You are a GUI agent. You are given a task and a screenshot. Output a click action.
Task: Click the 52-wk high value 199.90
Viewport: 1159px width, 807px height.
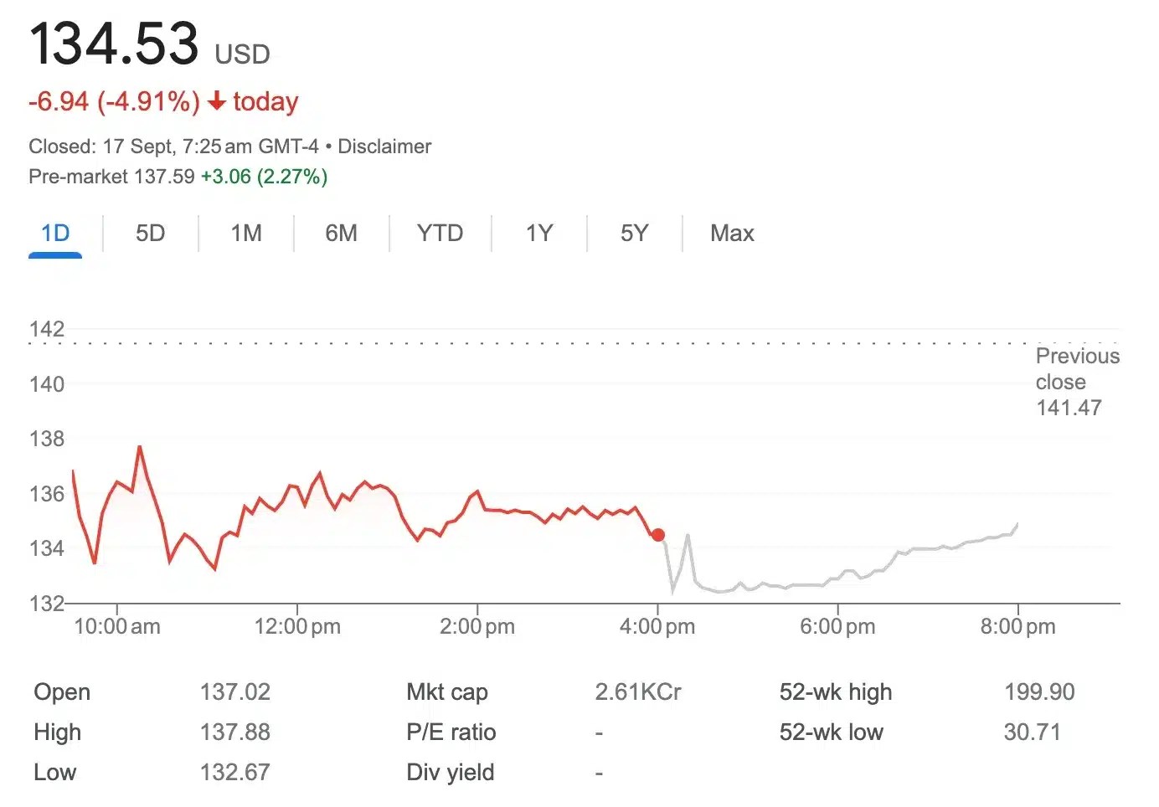pos(1039,692)
